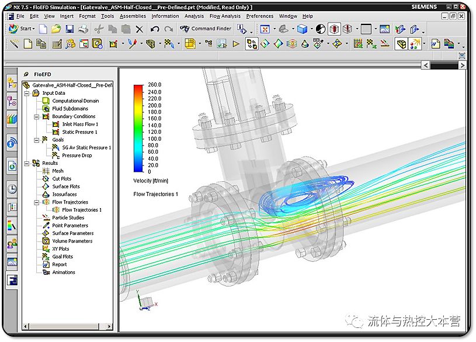Click the Undo arrow icon

click(154, 29)
